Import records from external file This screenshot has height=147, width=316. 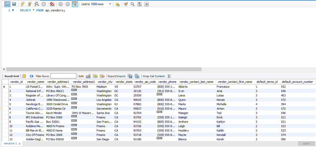click(x=137, y=76)
